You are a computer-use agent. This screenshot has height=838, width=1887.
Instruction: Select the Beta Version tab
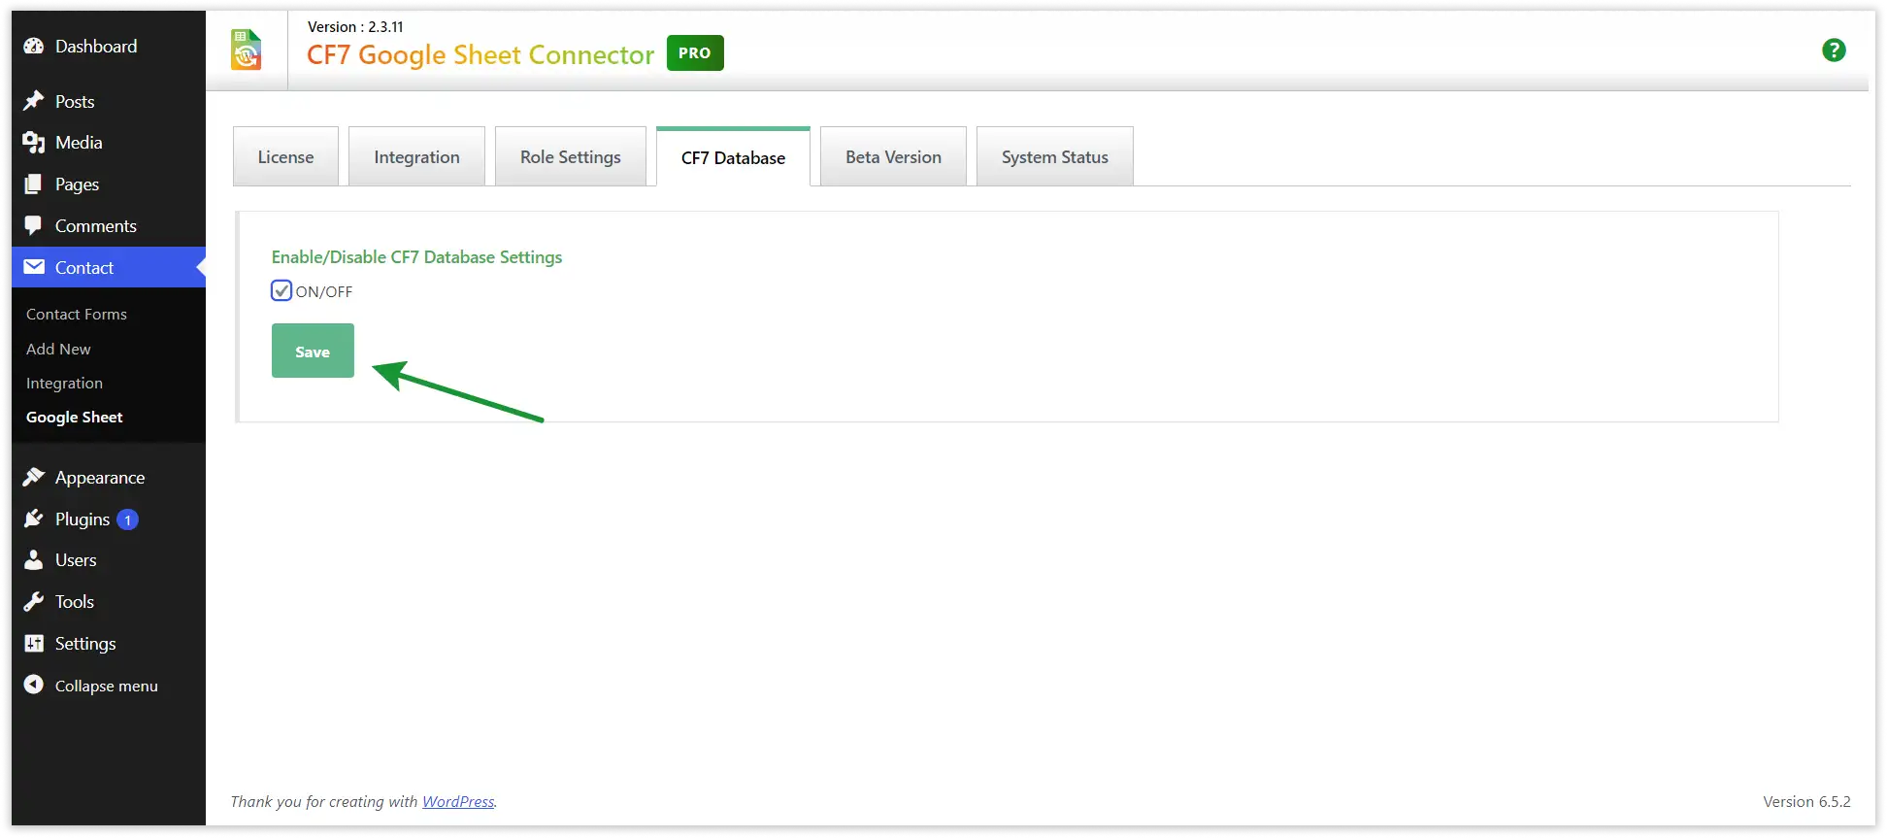893,157
